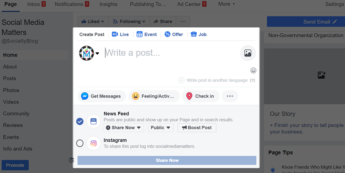The height and width of the screenshot is (173, 345).
Task: Open more post options ellipsis in composer
Action: [x=230, y=96]
